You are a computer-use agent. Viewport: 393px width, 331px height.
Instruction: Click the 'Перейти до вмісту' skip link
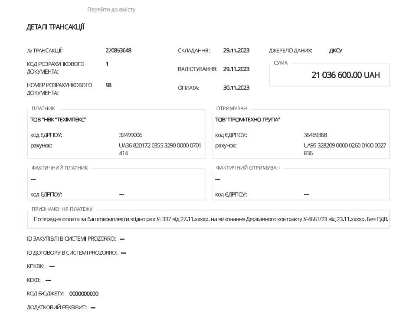pyautogui.click(x=111, y=10)
